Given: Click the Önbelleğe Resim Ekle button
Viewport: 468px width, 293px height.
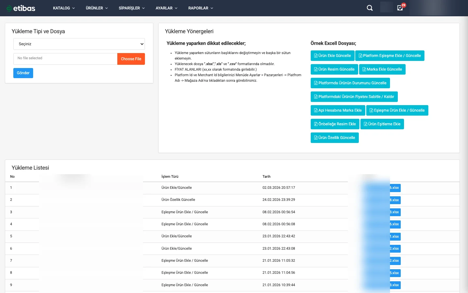Looking at the screenshot, I should click(x=335, y=124).
